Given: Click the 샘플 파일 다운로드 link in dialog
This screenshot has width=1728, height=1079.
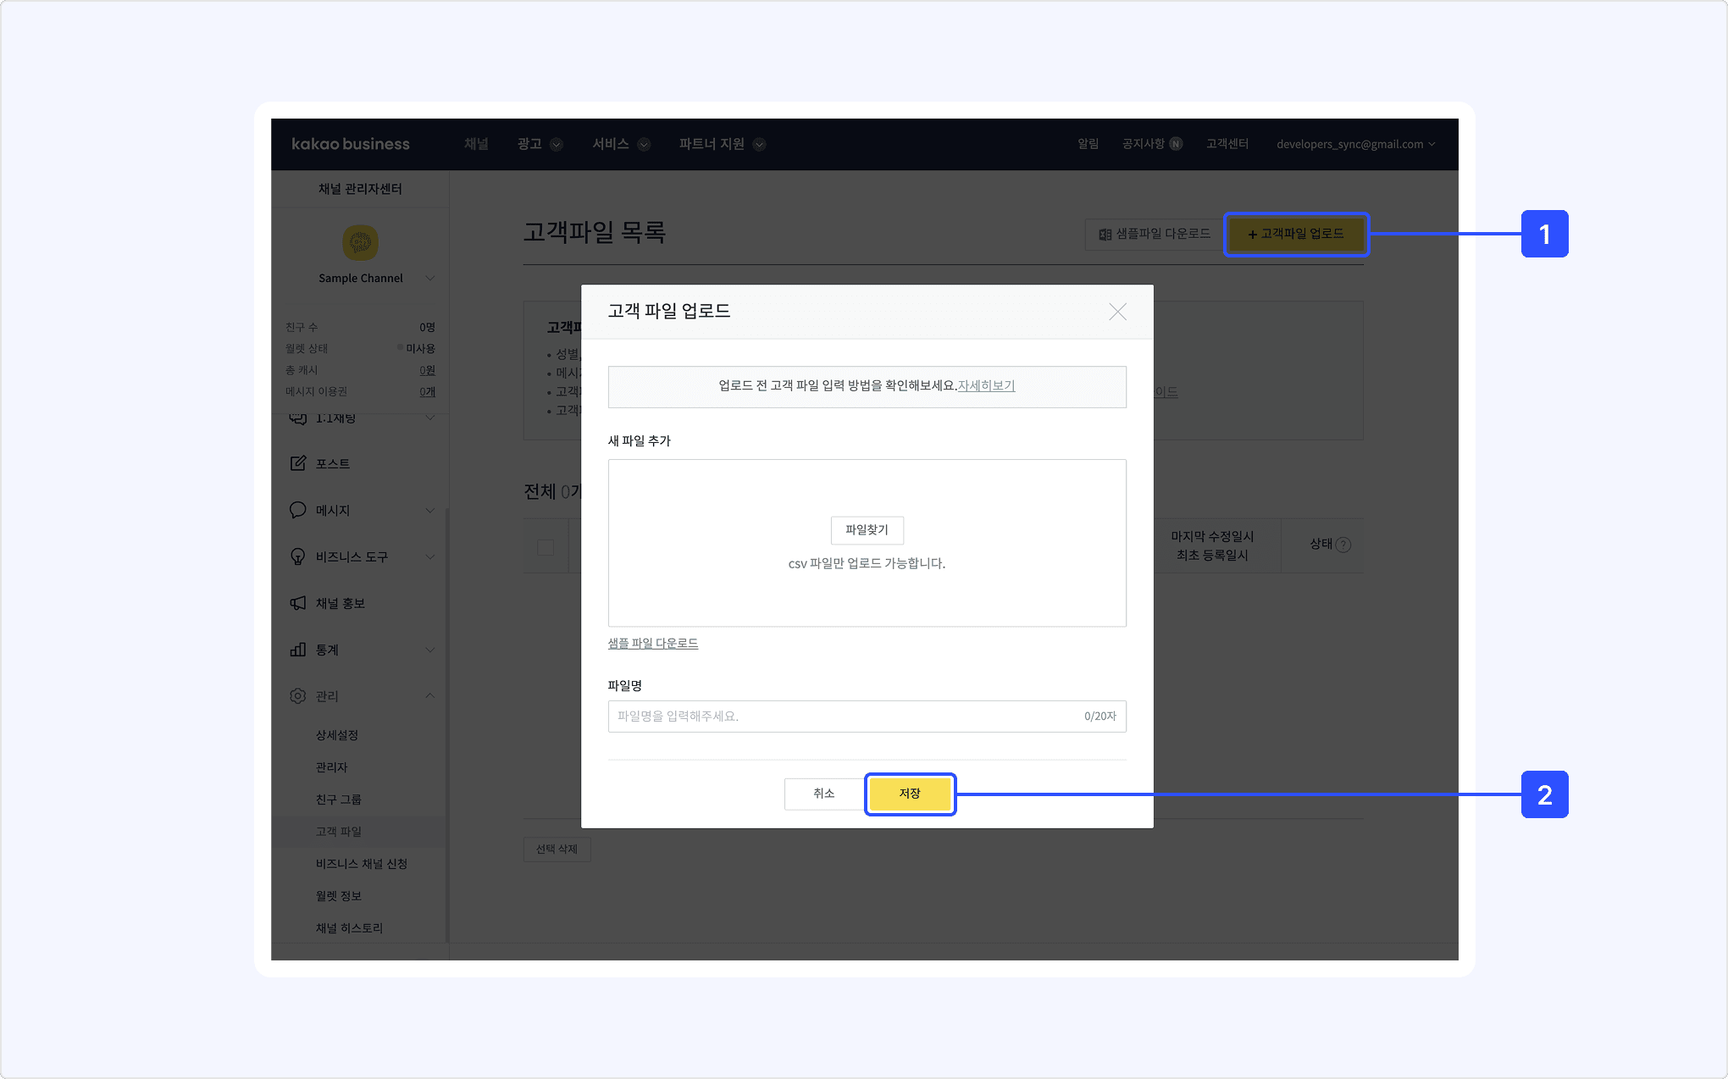Looking at the screenshot, I should pos(652,644).
